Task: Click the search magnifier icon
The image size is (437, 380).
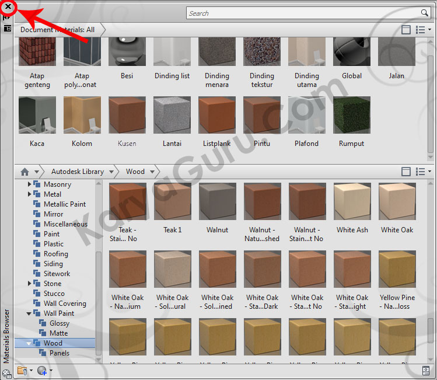Action: click(424, 13)
